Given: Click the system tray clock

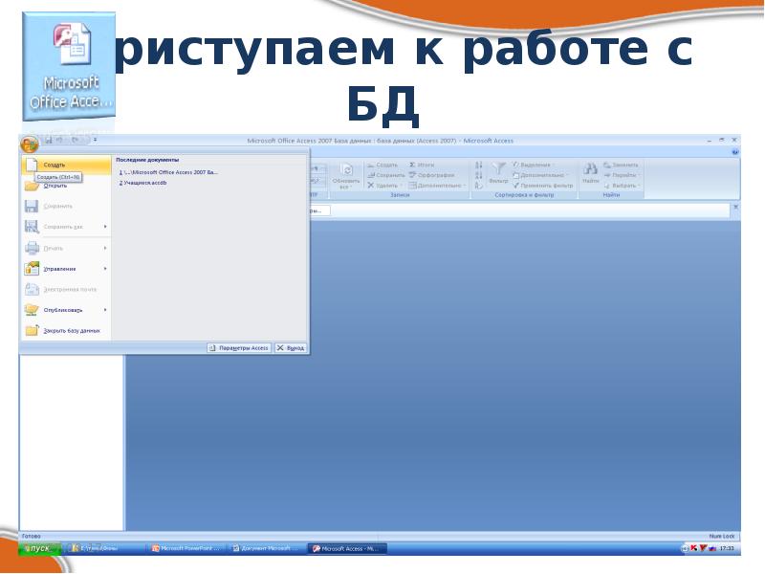Looking at the screenshot, I should point(727,548).
